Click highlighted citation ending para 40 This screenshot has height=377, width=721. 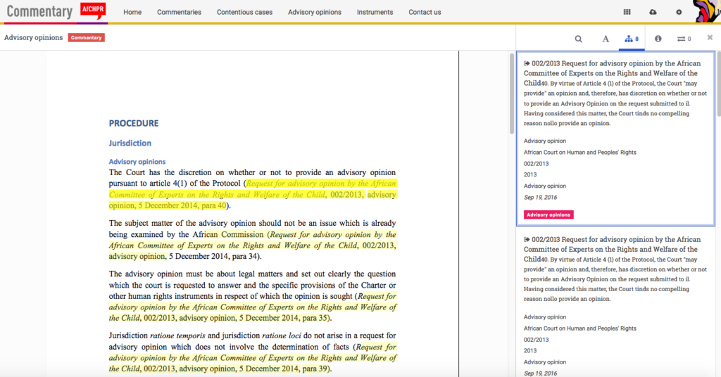point(253,194)
